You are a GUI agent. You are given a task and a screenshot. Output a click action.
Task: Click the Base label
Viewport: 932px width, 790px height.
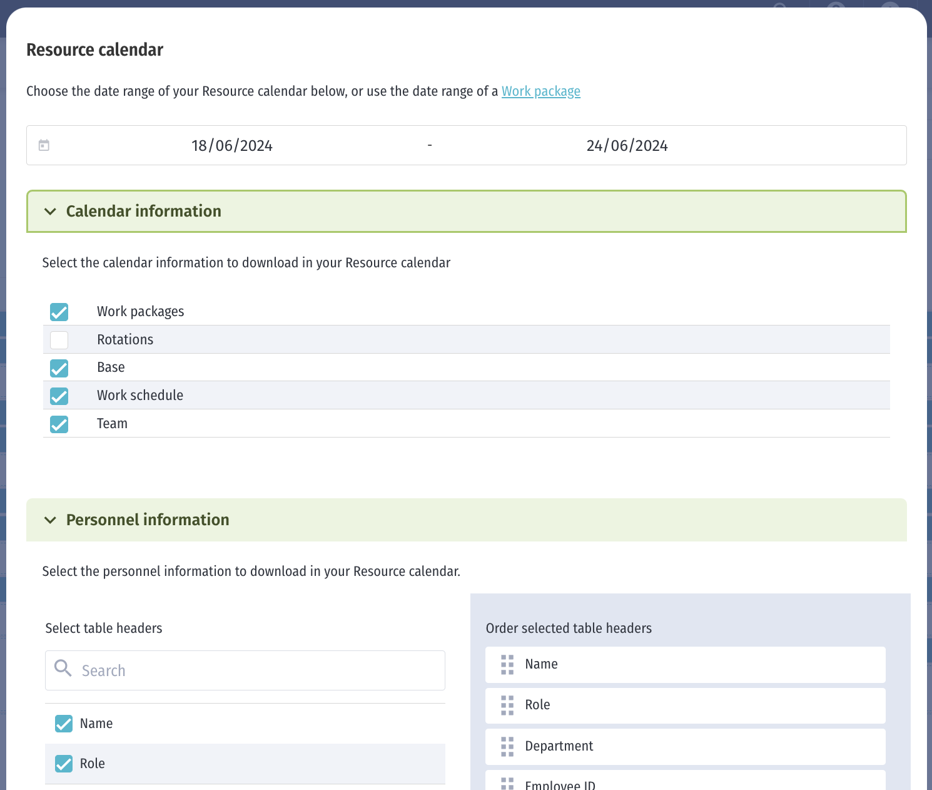[x=111, y=367]
